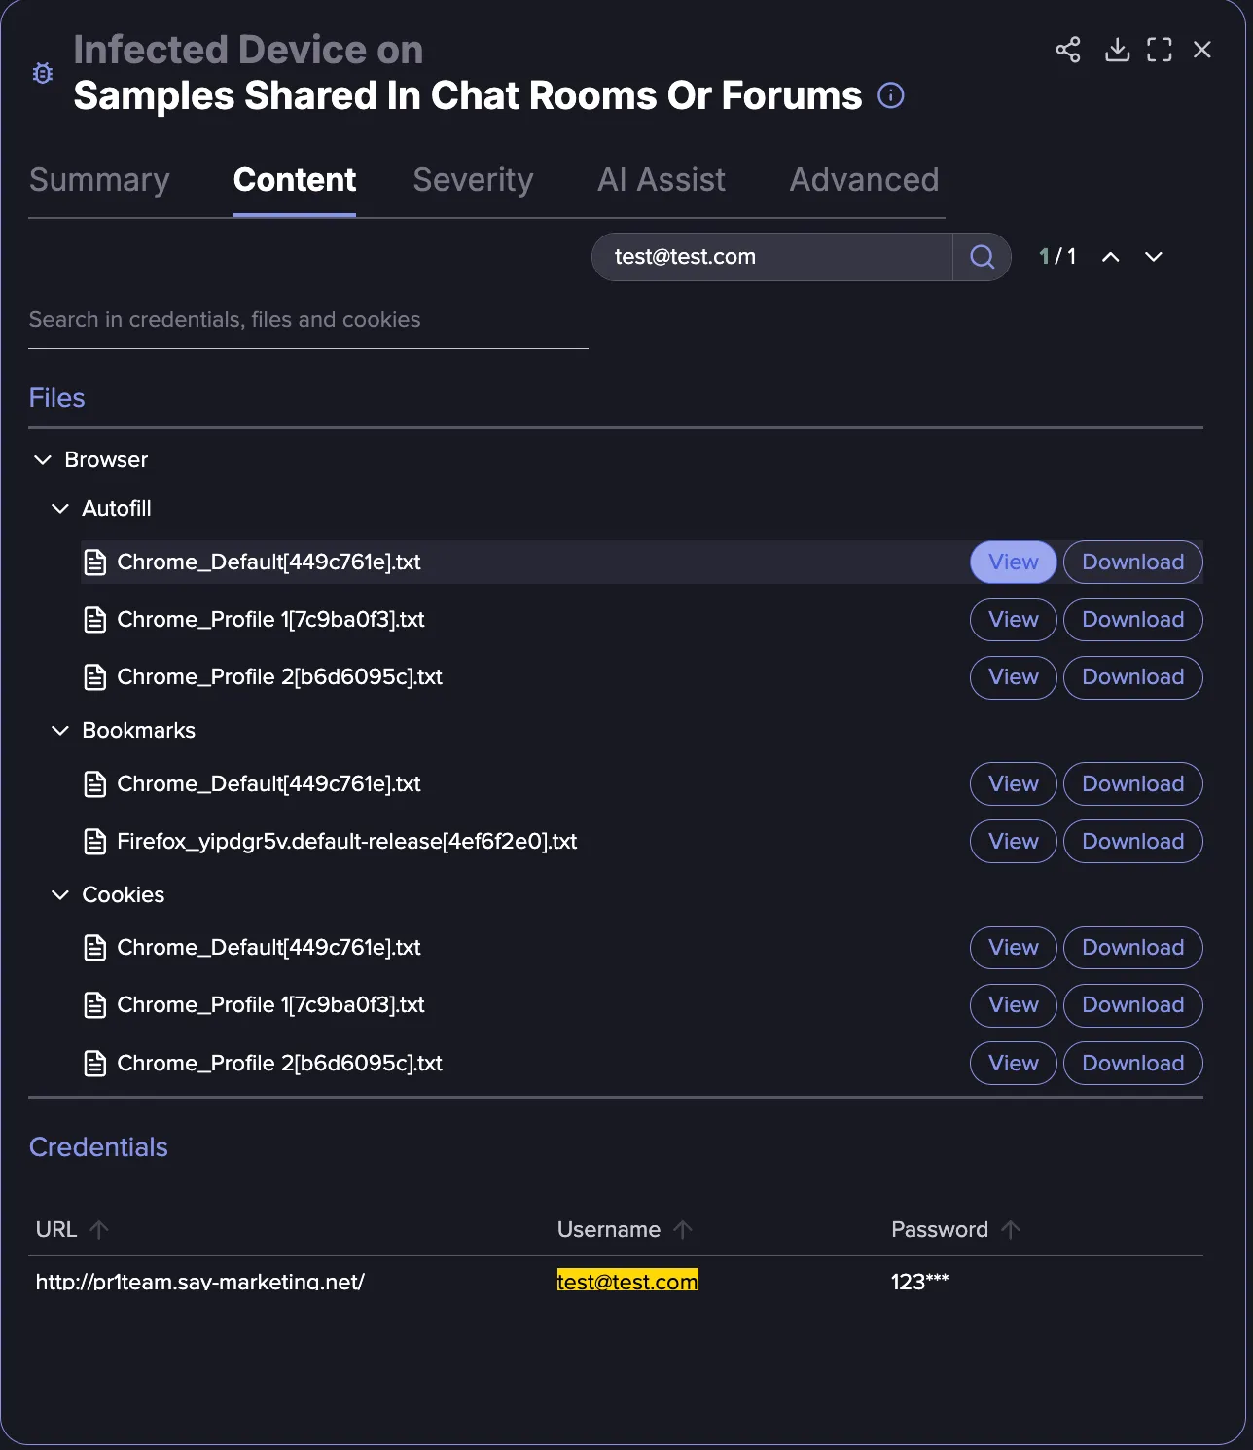This screenshot has width=1253, height=1450.
Task: Click the pr1team.sav-marketing.net URL cell
Action: tap(200, 1282)
